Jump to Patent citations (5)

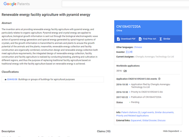tap(131, 112)
